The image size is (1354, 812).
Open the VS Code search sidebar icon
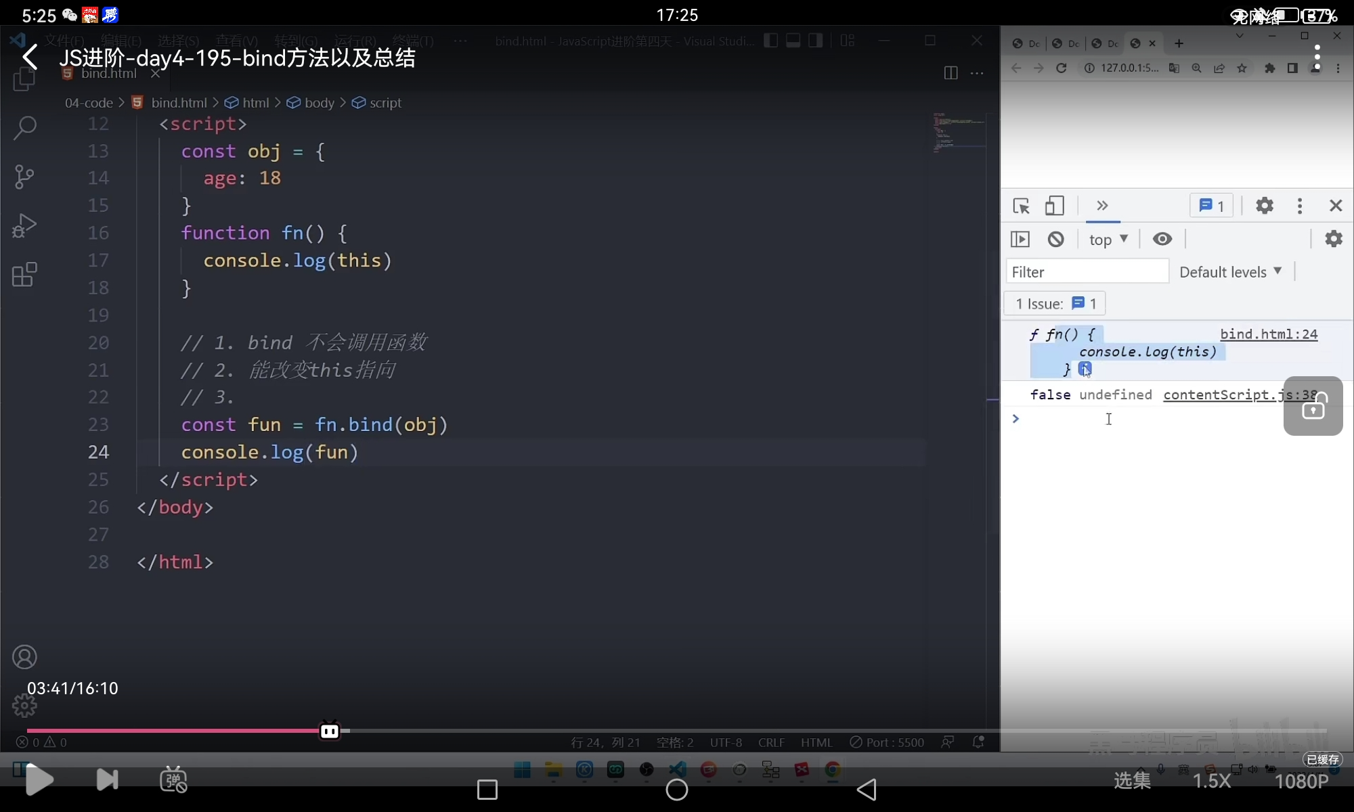pyautogui.click(x=25, y=127)
